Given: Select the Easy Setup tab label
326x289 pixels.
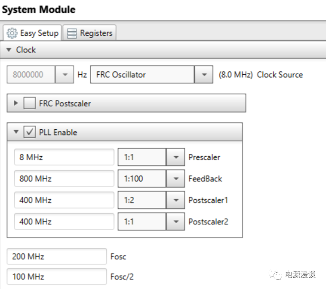Looking at the screenshot, I should pos(39,33).
